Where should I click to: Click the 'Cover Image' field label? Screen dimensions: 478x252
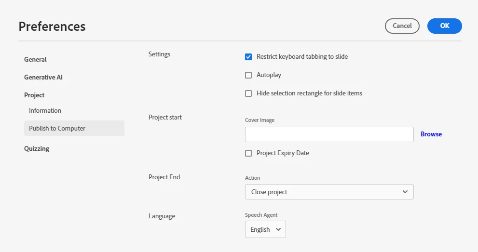259,120
